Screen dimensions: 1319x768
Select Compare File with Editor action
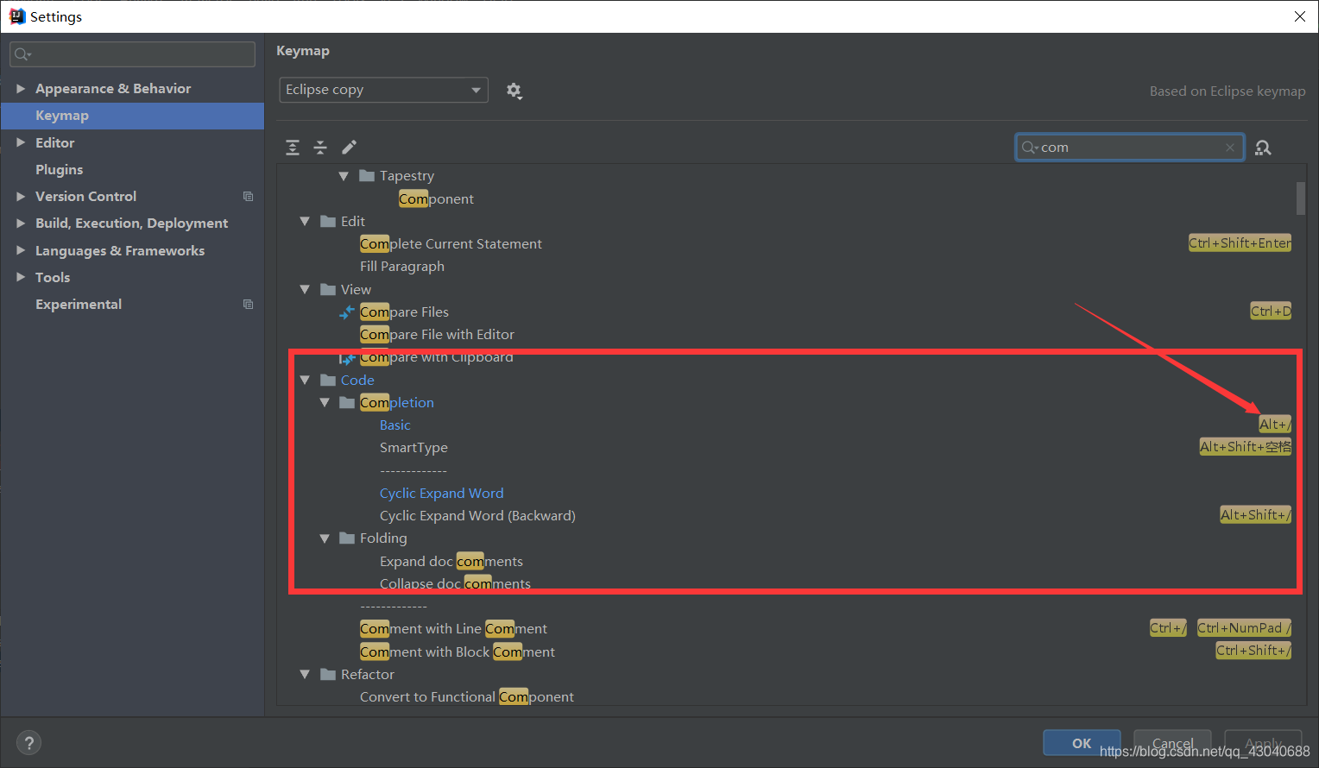437,335
